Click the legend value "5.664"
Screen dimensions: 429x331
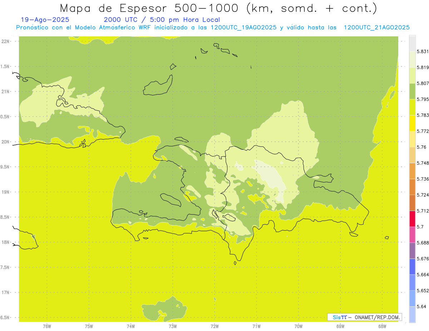pyautogui.click(x=423, y=275)
